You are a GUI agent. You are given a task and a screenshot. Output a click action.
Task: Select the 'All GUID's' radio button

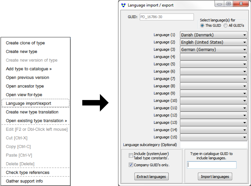(x=225, y=26)
